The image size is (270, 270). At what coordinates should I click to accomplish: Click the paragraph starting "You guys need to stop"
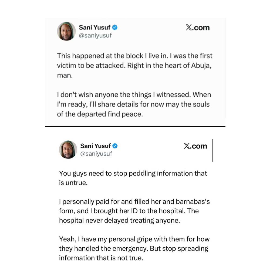(133, 178)
